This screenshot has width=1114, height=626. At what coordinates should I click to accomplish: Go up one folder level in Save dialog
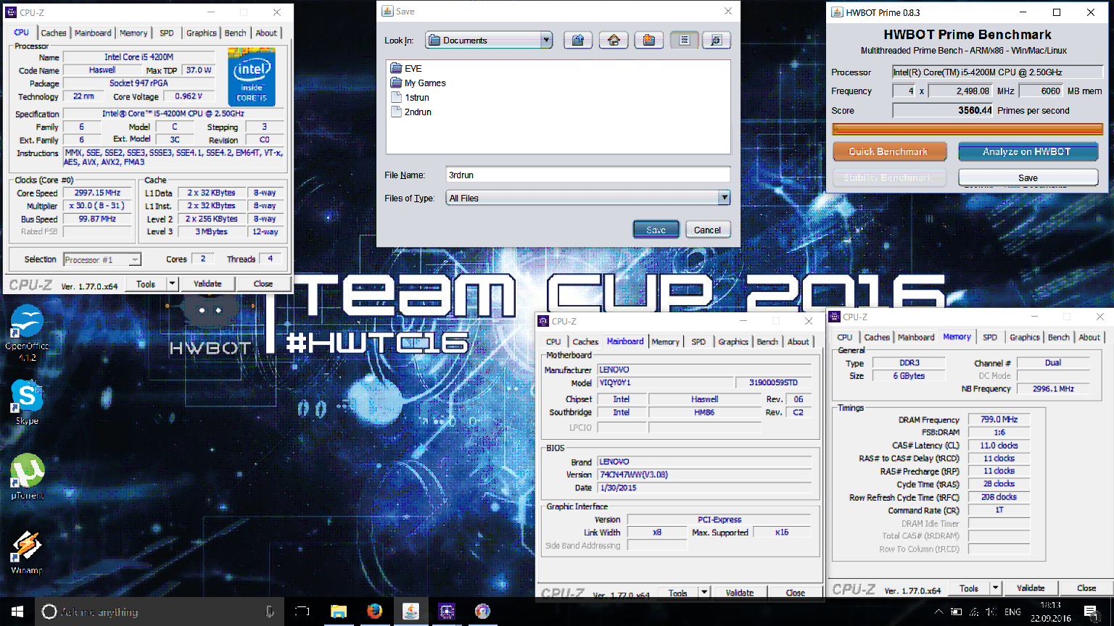pos(578,41)
